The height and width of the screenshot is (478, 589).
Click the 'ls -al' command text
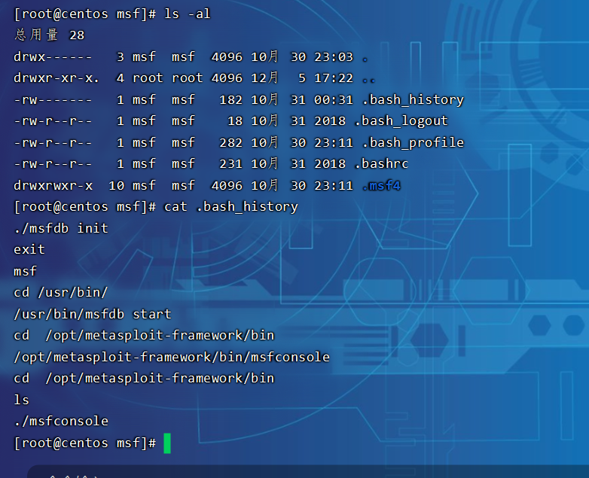tap(187, 14)
